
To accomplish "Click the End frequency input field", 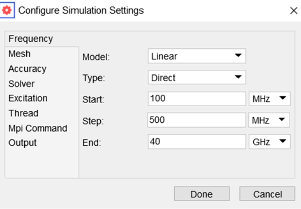I will pyautogui.click(x=197, y=142).
